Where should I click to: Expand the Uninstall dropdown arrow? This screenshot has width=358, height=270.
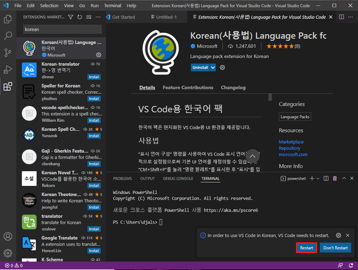click(213, 67)
